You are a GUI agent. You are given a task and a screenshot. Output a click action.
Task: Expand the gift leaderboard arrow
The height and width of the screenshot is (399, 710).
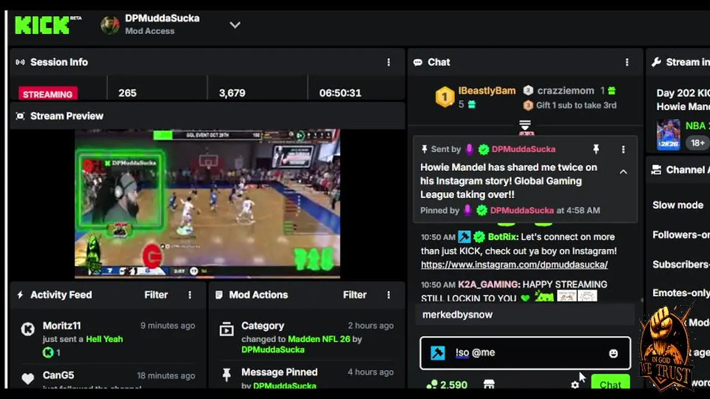tap(525, 125)
